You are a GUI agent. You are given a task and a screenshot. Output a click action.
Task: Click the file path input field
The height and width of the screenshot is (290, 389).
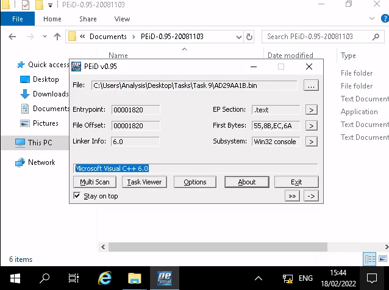(194, 85)
